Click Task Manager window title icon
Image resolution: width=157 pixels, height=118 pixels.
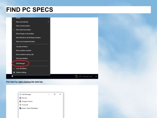tap(20, 94)
